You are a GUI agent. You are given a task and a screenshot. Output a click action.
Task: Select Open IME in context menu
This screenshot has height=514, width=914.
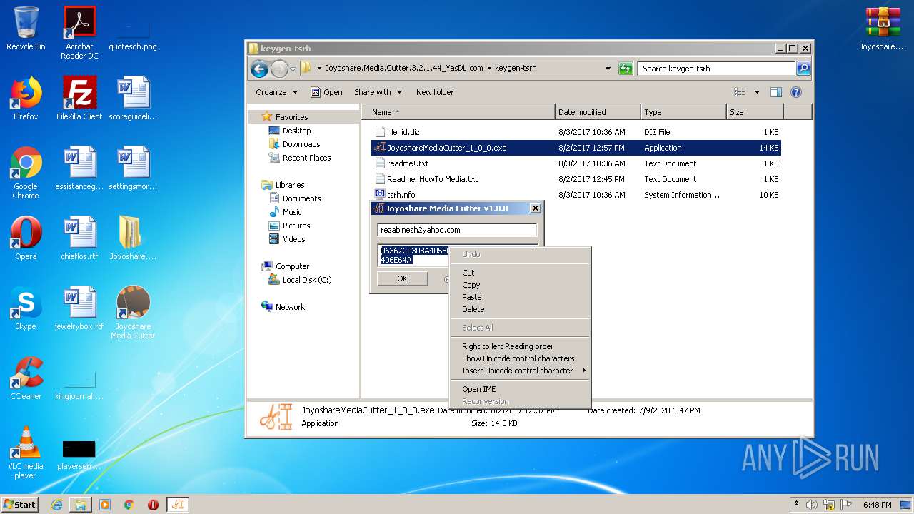[x=521, y=389]
